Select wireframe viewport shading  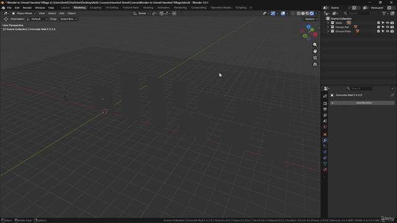click(299, 14)
